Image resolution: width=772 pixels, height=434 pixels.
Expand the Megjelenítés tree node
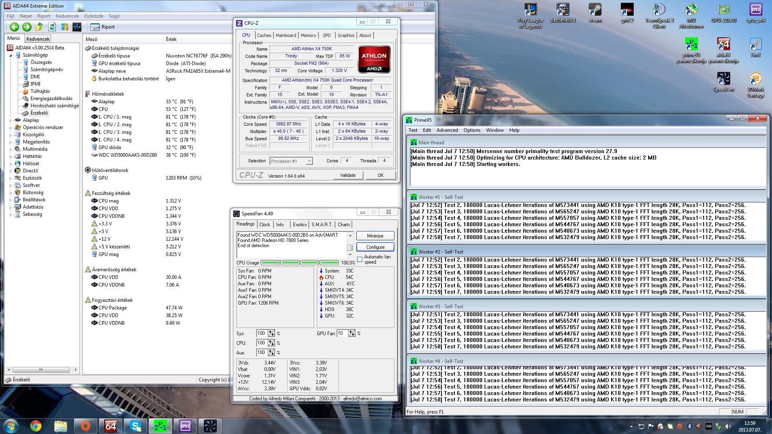(11, 142)
